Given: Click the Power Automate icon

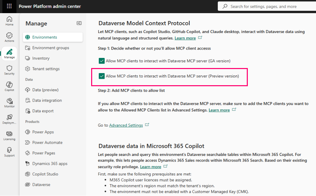Looking at the screenshot, I should coord(28,142).
